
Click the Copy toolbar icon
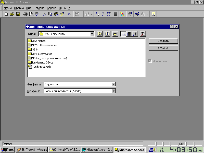click(50, 14)
